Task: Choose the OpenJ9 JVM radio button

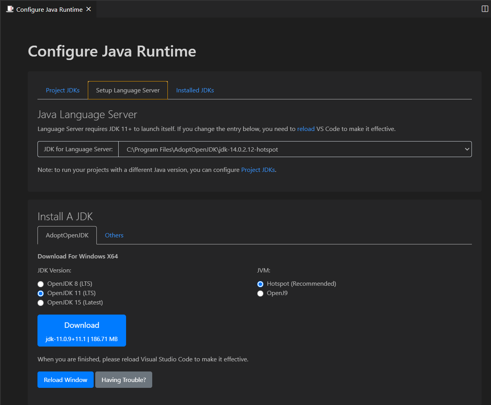Action: 260,293
